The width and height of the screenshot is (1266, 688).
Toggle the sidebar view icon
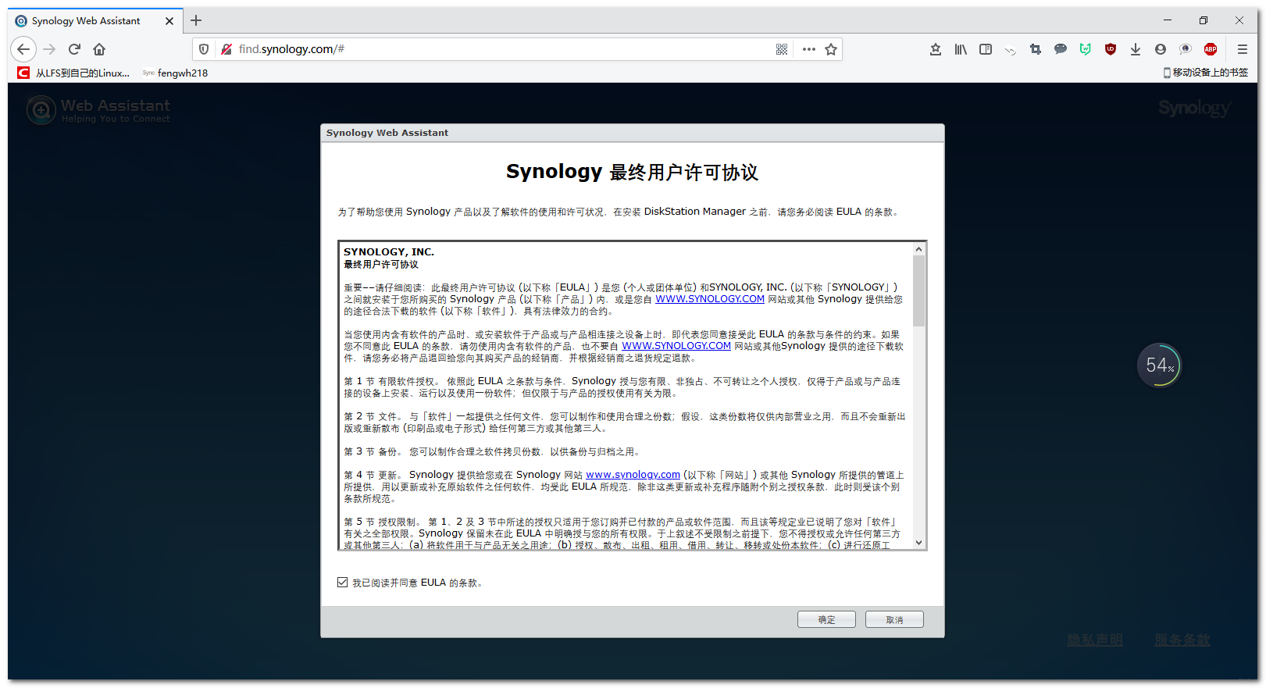click(x=986, y=49)
